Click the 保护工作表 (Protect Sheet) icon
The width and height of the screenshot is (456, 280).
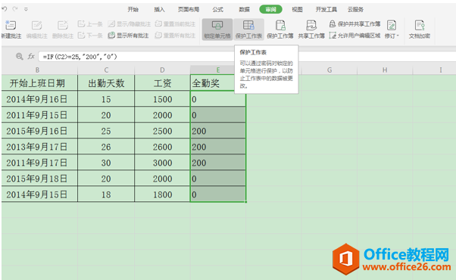(248, 25)
